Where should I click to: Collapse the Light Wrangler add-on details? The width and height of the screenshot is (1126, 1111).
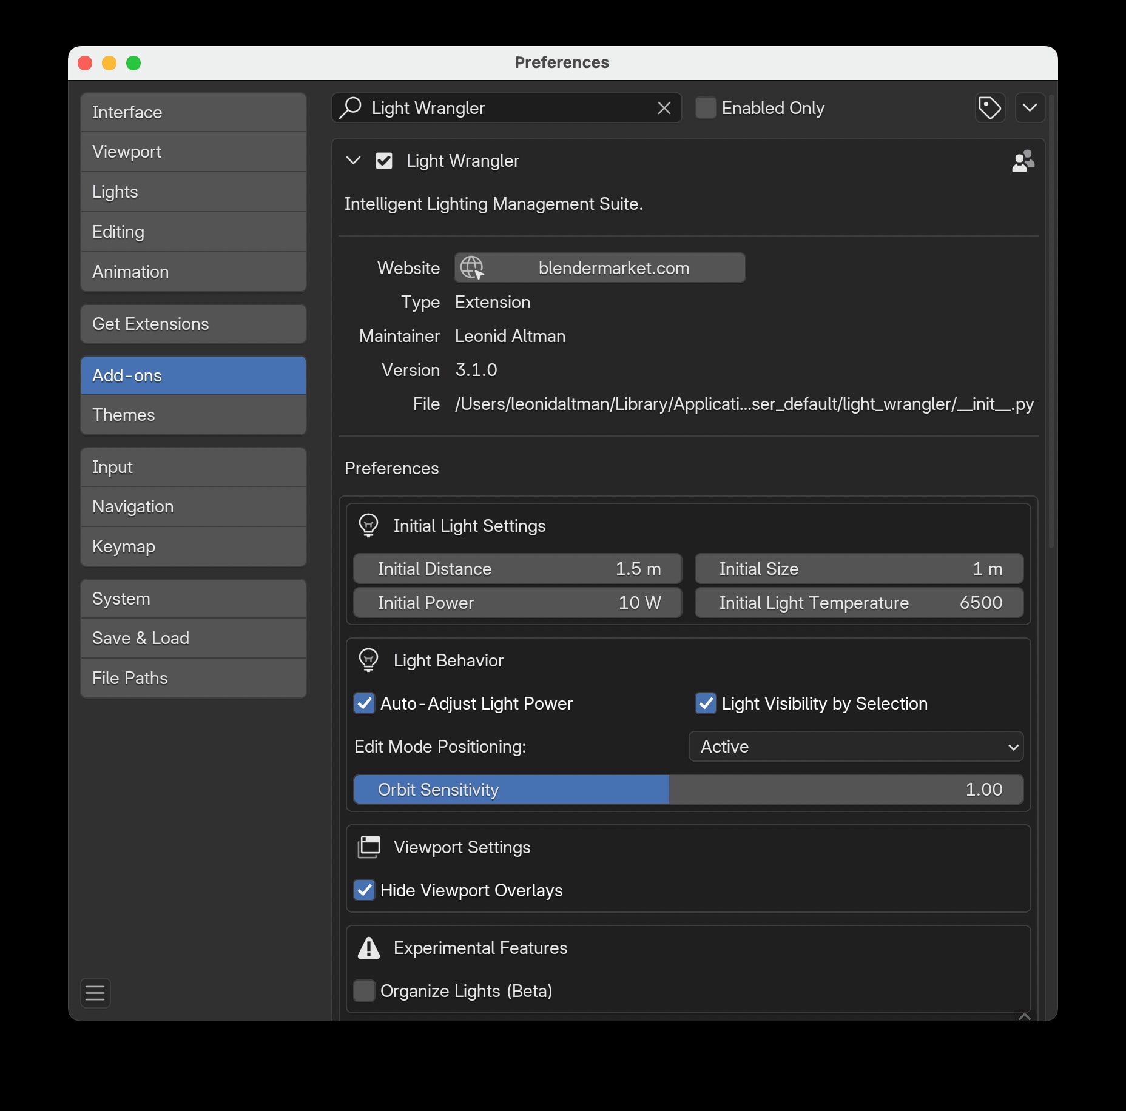coord(353,161)
